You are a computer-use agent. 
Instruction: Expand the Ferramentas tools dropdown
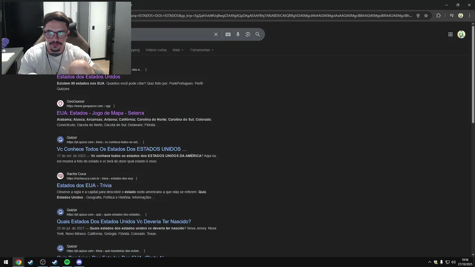click(202, 50)
